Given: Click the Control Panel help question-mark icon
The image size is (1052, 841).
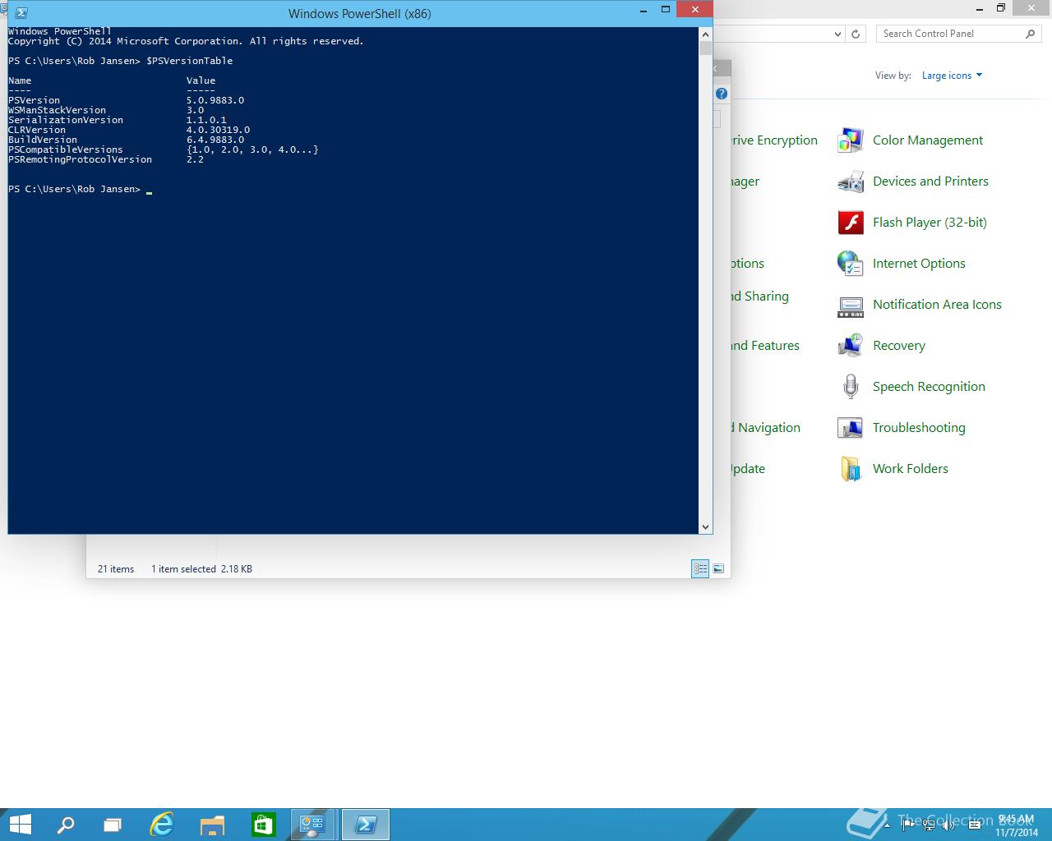Looking at the screenshot, I should pos(721,94).
